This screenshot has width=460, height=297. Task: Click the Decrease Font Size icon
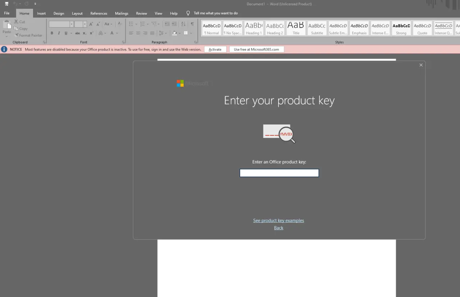[x=98, y=24]
